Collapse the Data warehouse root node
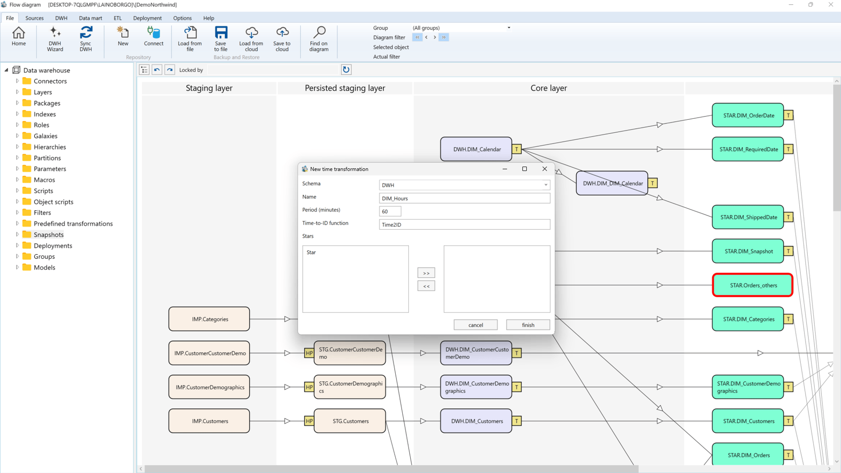Image resolution: width=841 pixels, height=473 pixels. point(7,70)
